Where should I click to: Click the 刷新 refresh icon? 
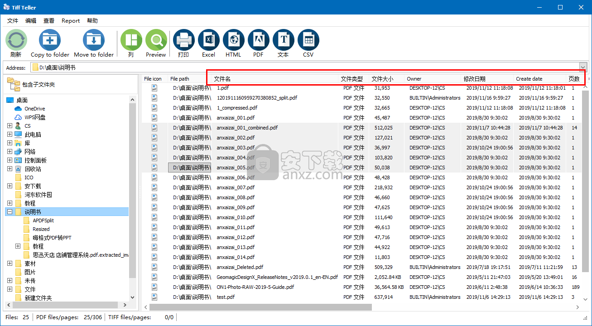pos(16,40)
